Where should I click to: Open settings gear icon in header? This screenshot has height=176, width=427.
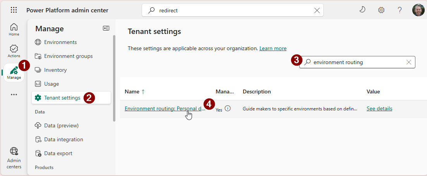pos(381,10)
